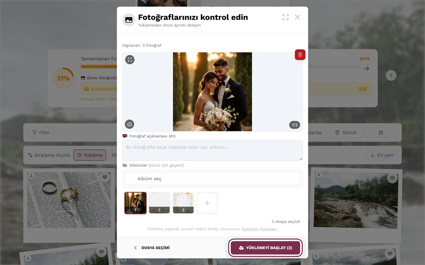The image size is (425, 265).
Task: Open the Kullanım Koşulları link
Action: click(x=259, y=229)
